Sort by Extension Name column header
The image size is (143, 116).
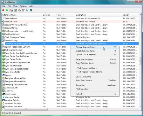(x=22, y=15)
